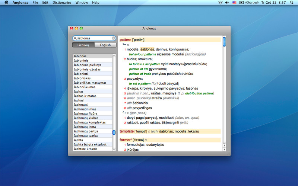Select šabloniškas mąstymas entry

tap(92, 83)
